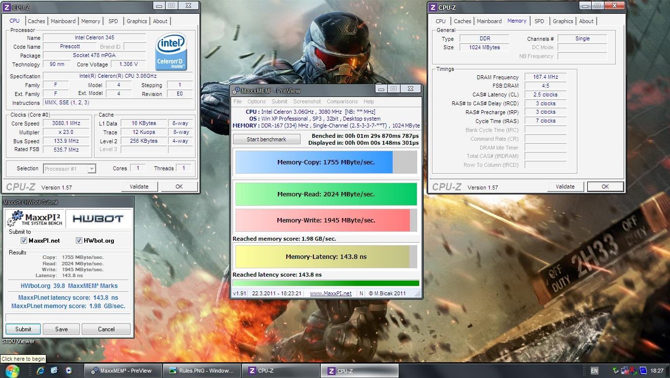This screenshot has width=670, height=378.
Task: Click the quick launch icon next to Internet Explorer
Action: point(54,370)
